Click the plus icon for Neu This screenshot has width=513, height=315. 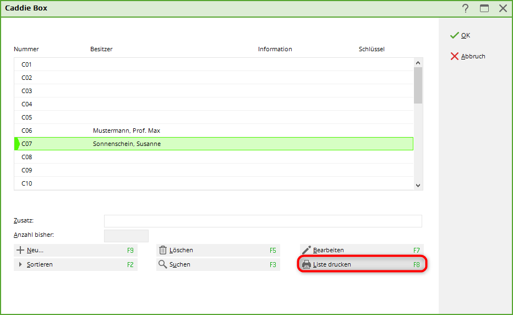click(x=20, y=251)
